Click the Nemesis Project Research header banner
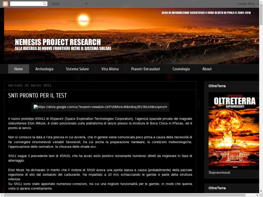 (131, 36)
